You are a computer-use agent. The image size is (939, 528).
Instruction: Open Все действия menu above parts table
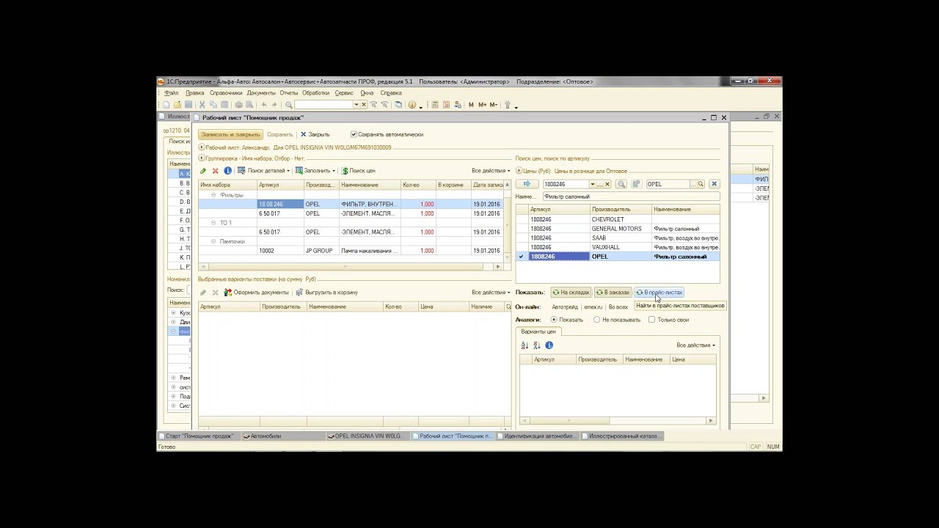click(491, 171)
